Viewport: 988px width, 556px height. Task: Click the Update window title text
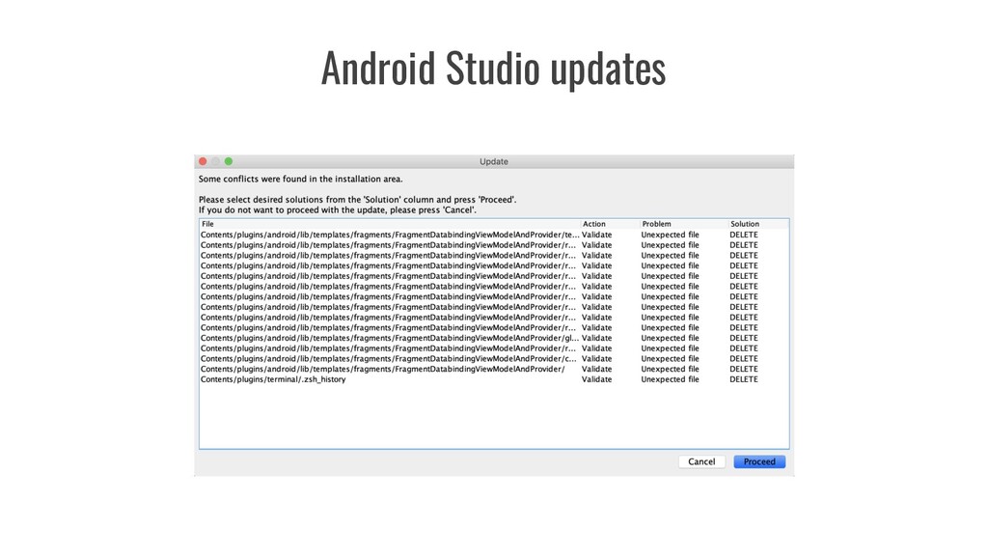tap(493, 161)
